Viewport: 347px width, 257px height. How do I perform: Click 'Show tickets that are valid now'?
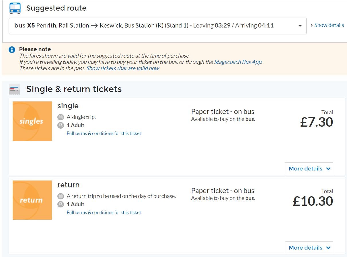point(123,68)
